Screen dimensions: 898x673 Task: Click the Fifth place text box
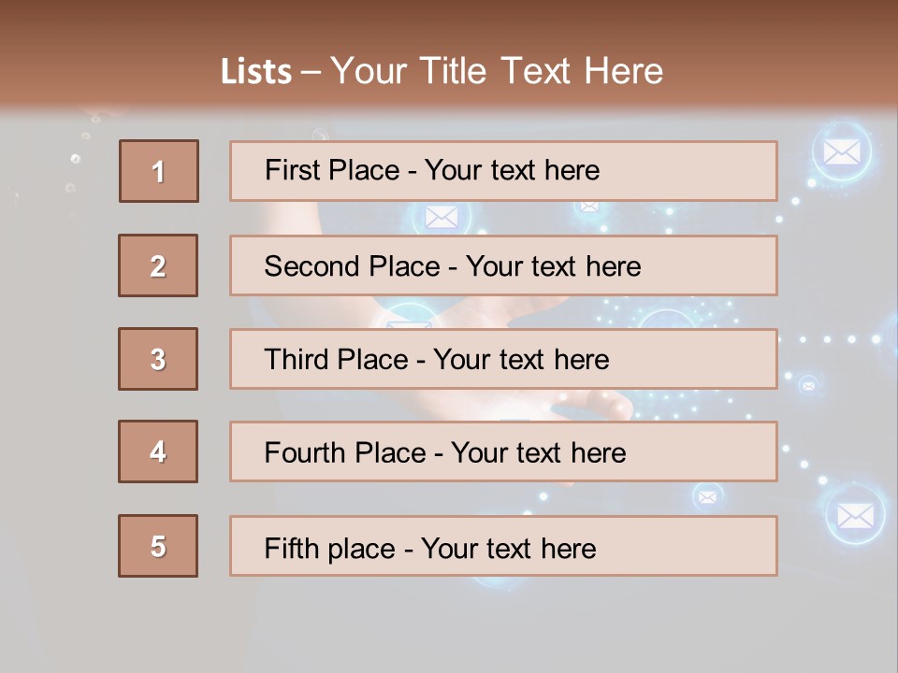[503, 546]
